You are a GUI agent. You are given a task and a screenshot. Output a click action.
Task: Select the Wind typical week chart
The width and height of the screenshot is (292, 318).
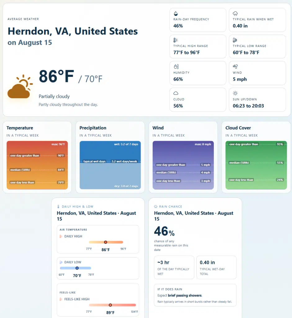click(x=183, y=165)
